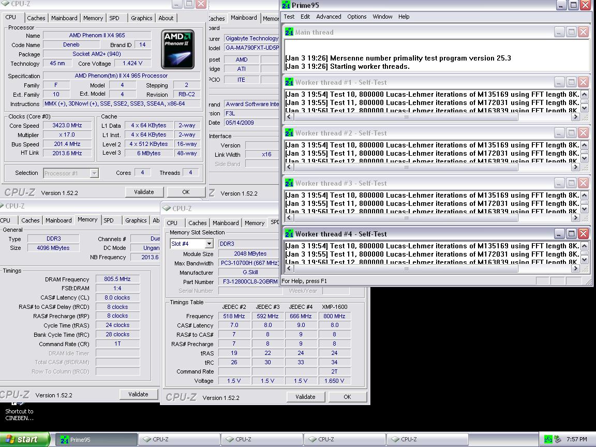Open the Help menu in Prime95
The image size is (596, 447).
[404, 17]
